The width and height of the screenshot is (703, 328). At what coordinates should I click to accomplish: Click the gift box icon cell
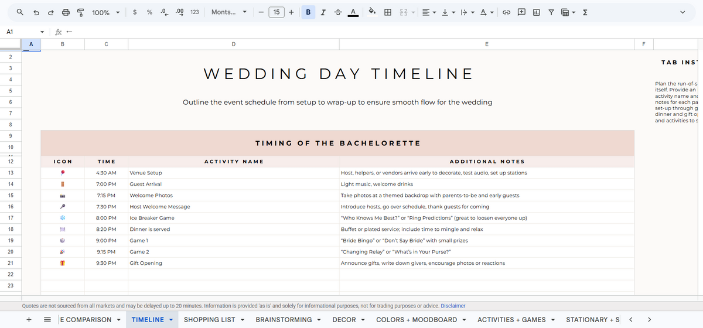pyautogui.click(x=63, y=263)
